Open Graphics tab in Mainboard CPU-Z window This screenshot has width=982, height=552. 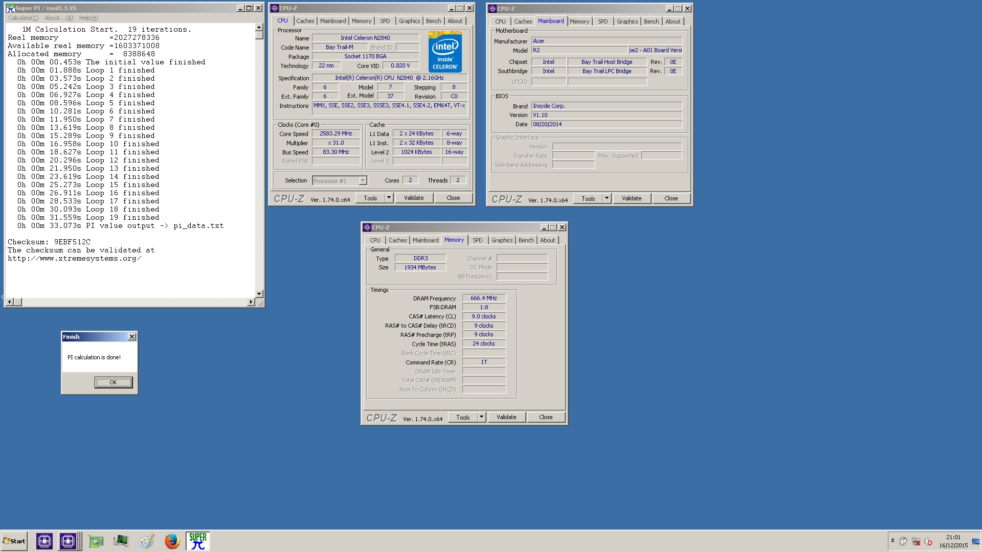coord(627,21)
